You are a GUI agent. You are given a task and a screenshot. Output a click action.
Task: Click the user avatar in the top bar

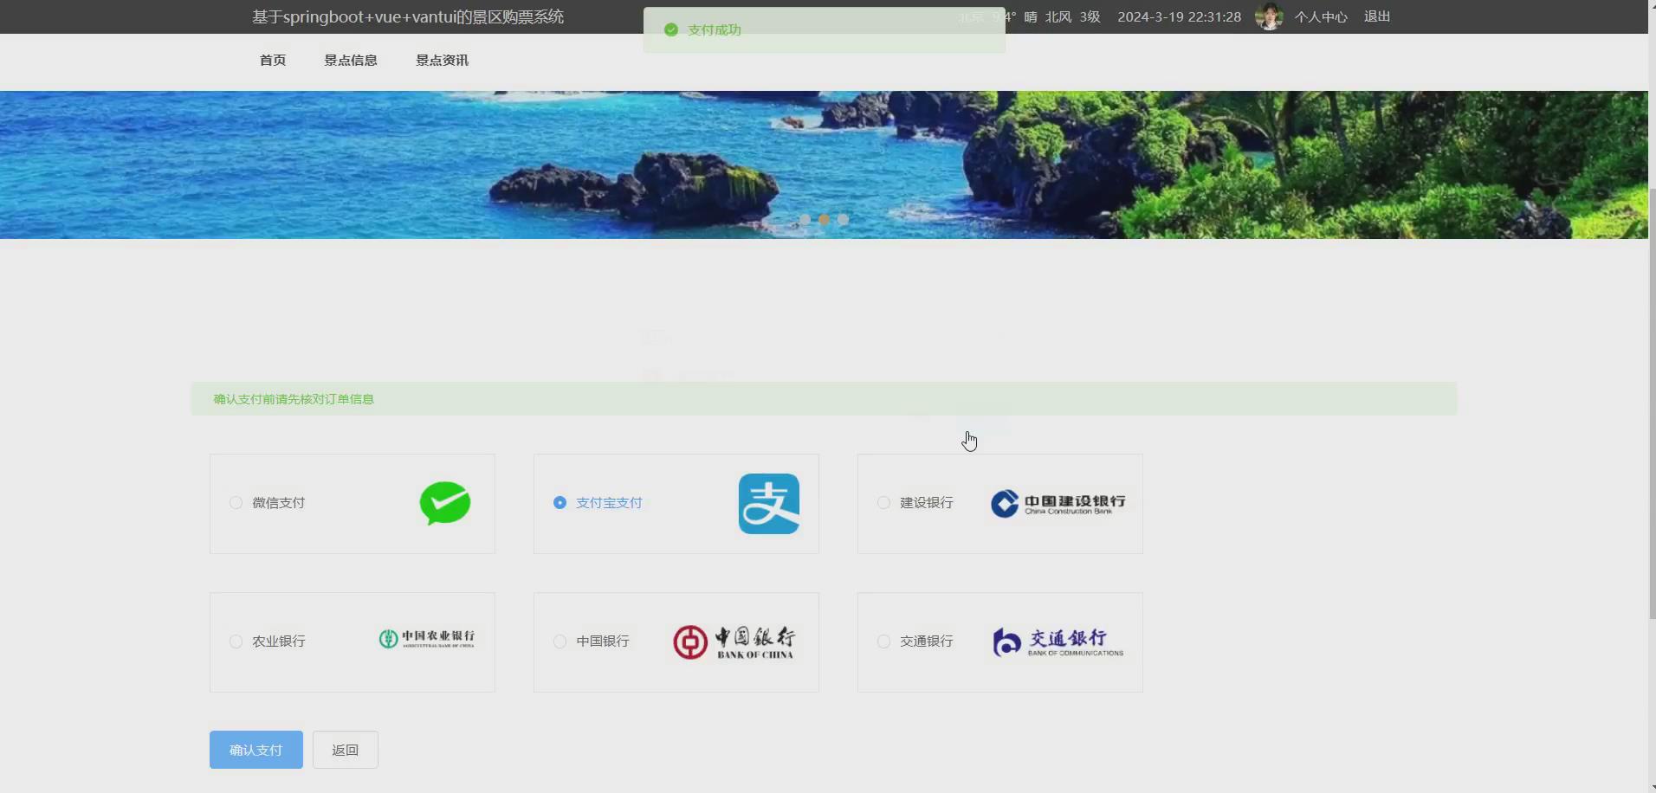click(x=1269, y=16)
